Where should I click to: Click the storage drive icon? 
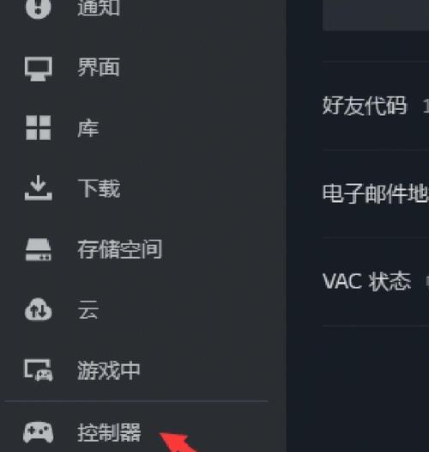click(x=39, y=250)
